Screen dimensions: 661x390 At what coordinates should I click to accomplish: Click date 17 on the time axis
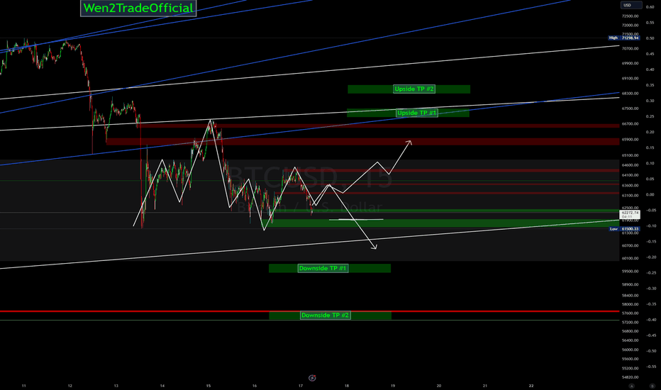[301, 386]
